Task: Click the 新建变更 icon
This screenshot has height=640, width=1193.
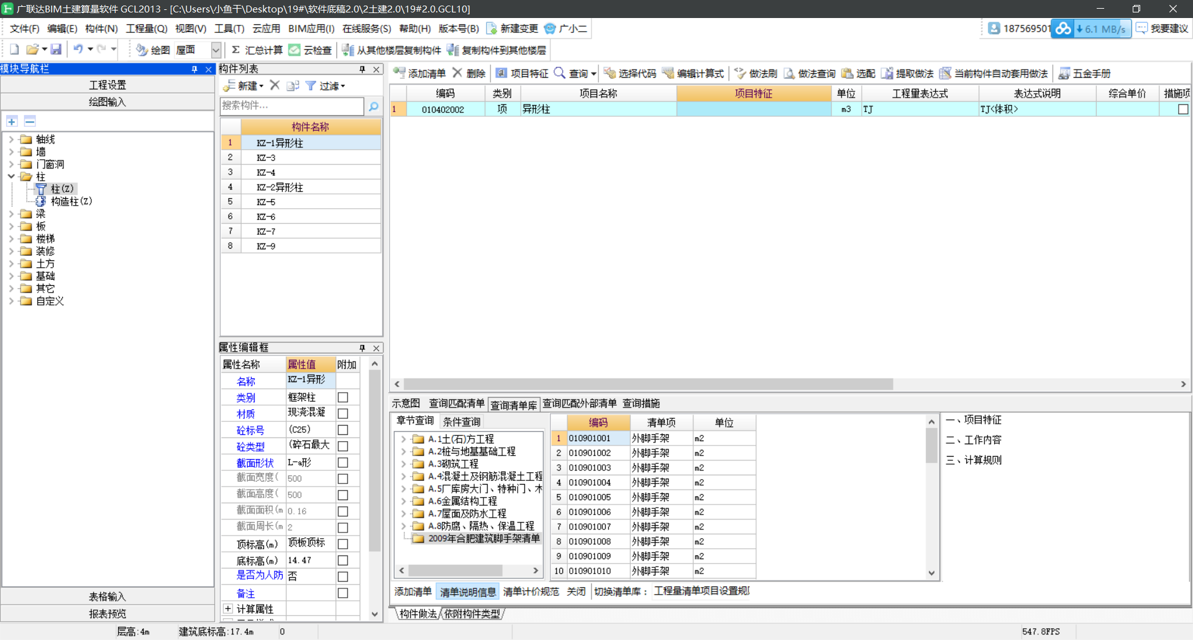Action: point(491,29)
